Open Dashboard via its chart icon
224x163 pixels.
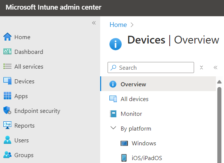pos(7,52)
